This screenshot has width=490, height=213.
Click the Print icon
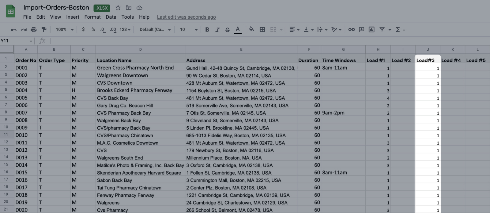click(34, 30)
